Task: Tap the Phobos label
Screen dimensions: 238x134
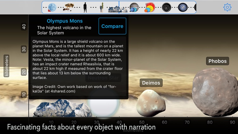Action: coord(217,61)
